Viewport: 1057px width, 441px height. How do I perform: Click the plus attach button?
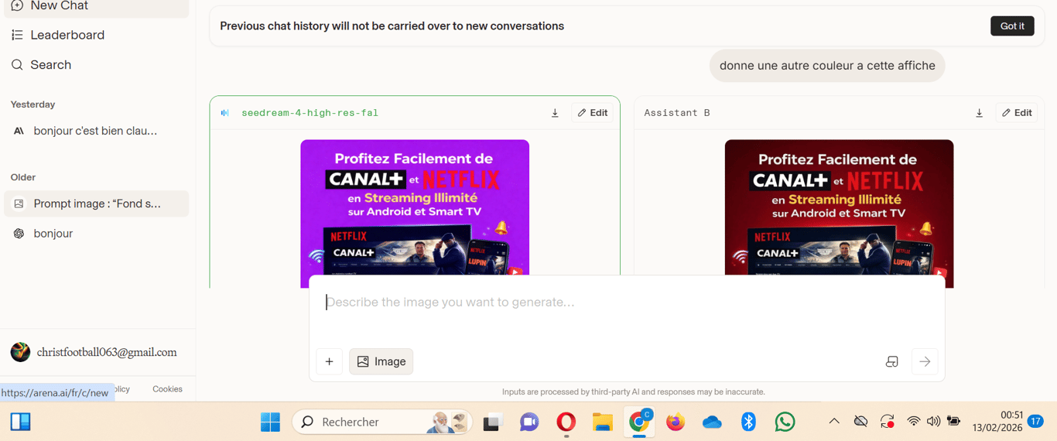[x=329, y=361]
